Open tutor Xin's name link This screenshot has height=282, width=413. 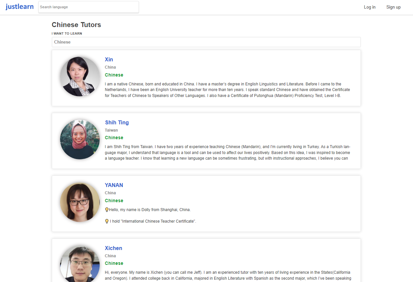pyautogui.click(x=109, y=60)
